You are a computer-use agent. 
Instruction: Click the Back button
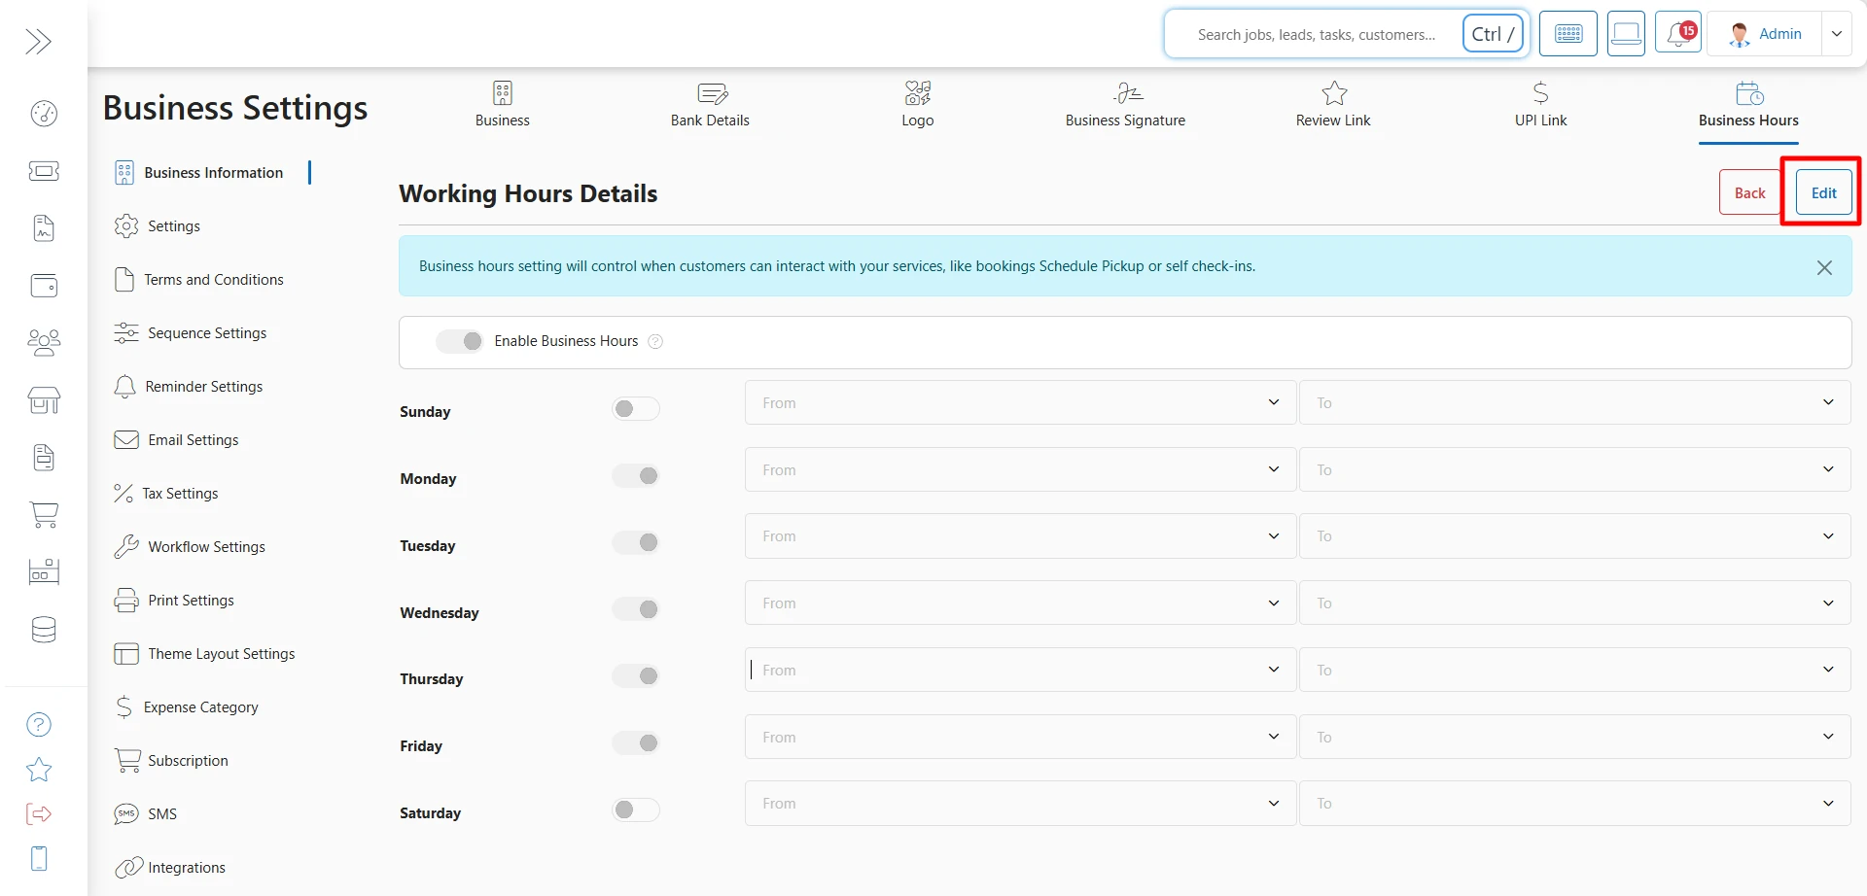1749,191
